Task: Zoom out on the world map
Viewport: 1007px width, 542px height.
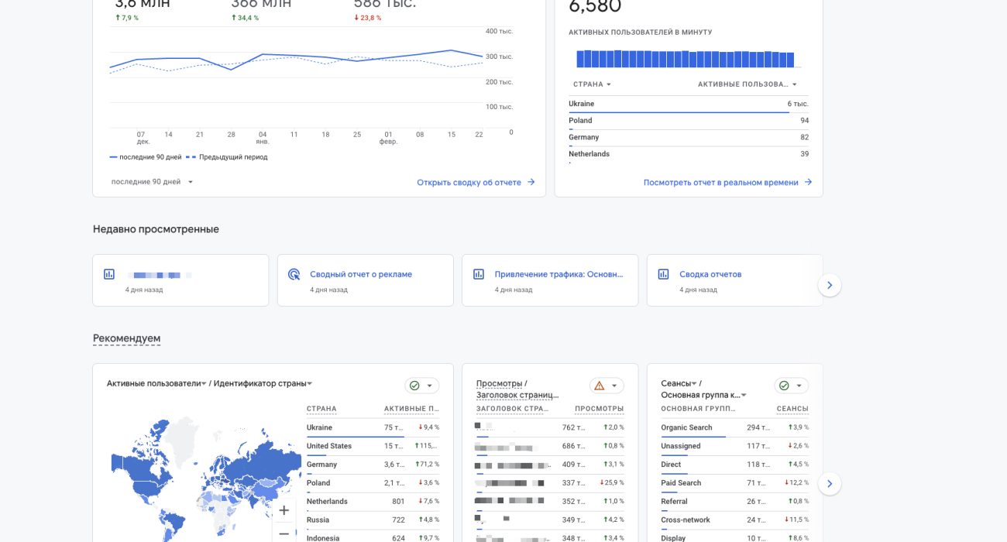Action: [284, 533]
